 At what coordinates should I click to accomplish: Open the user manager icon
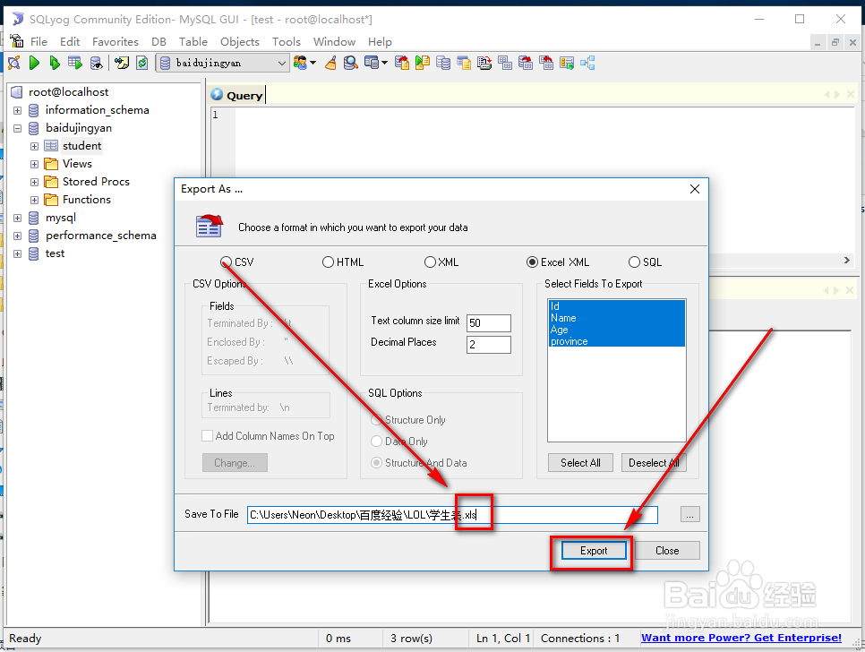coord(301,63)
